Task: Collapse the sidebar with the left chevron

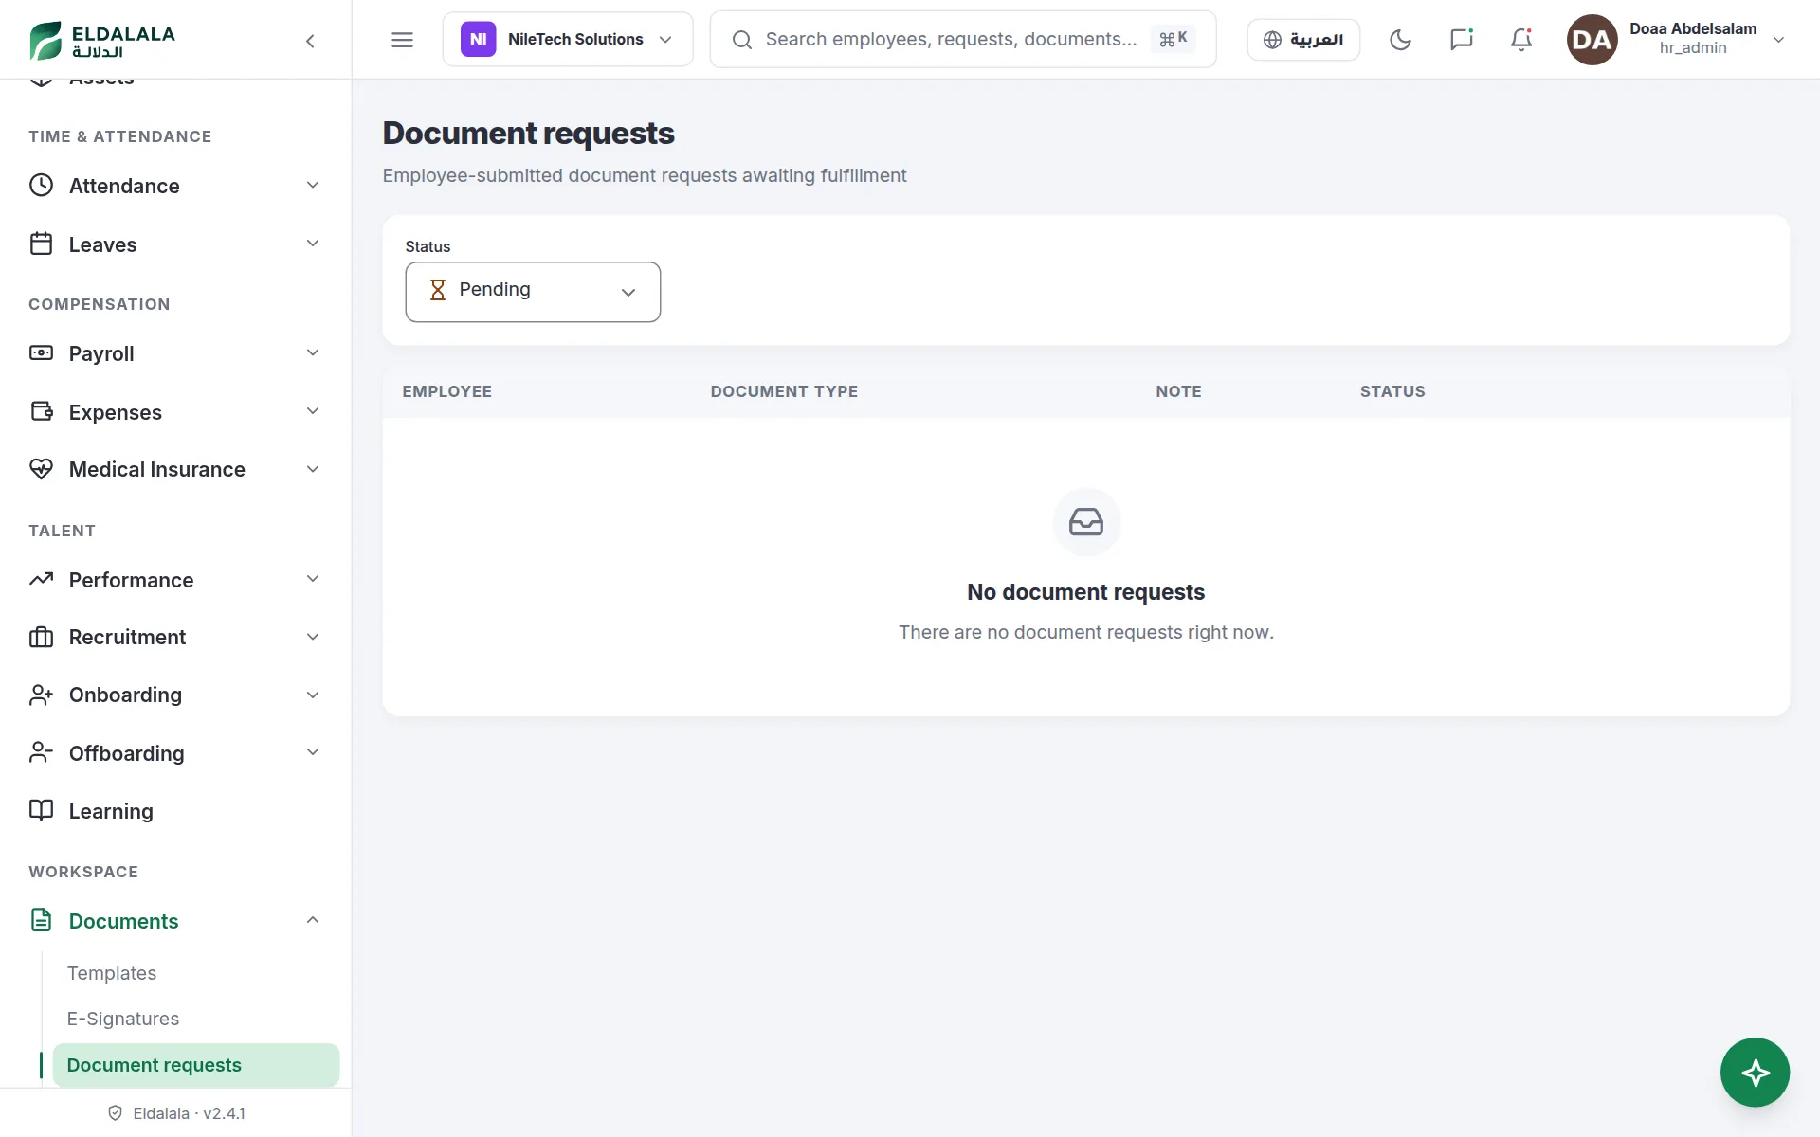Action: [310, 41]
